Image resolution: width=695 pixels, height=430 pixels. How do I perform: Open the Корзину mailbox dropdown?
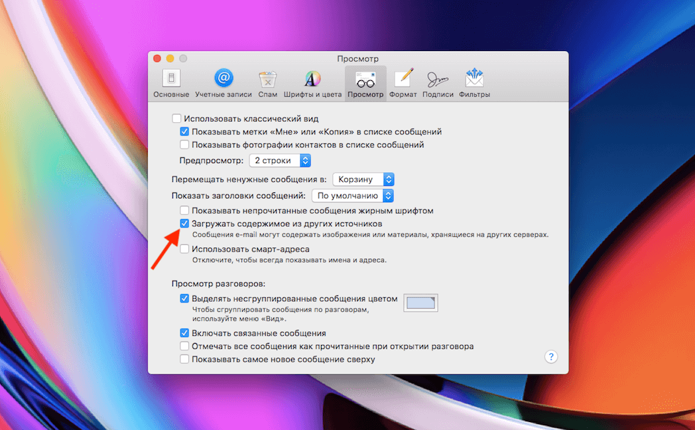[x=363, y=179]
